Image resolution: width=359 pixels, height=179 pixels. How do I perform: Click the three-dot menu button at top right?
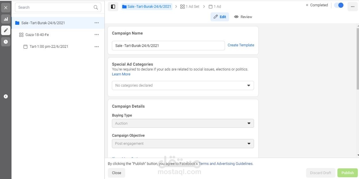pyautogui.click(x=353, y=7)
